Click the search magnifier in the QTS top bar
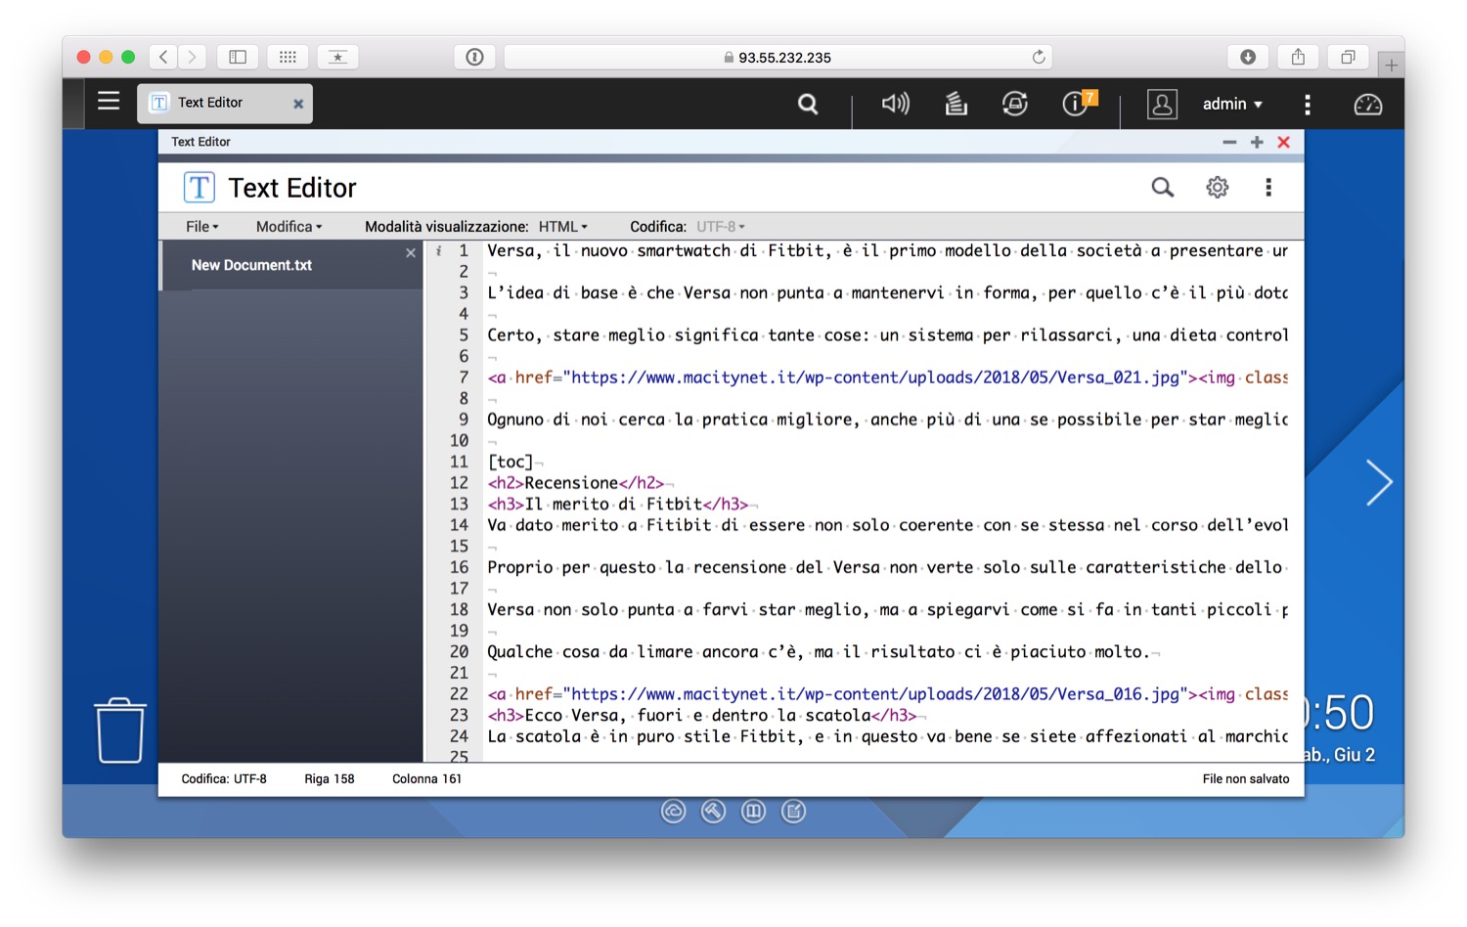Image resolution: width=1467 pixels, height=927 pixels. point(808,104)
